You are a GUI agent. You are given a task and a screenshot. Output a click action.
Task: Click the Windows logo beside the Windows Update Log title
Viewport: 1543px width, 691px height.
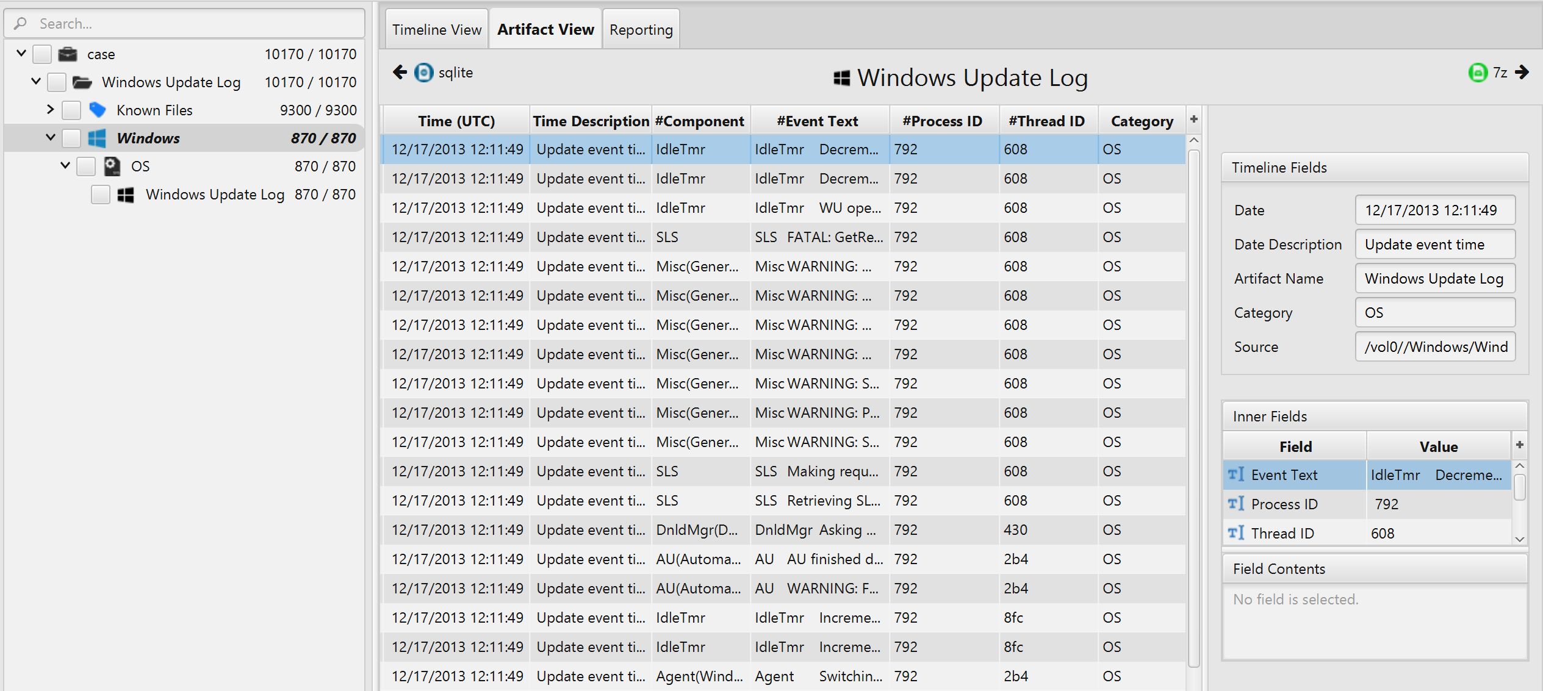coord(842,78)
